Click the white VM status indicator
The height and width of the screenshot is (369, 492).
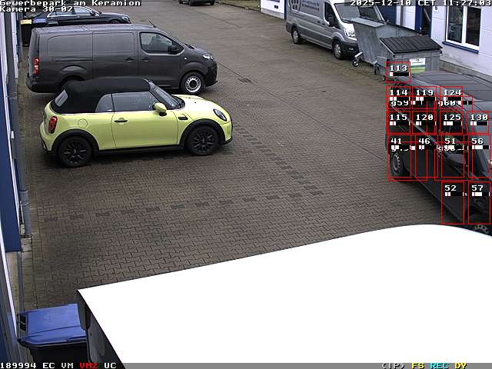coord(68,365)
